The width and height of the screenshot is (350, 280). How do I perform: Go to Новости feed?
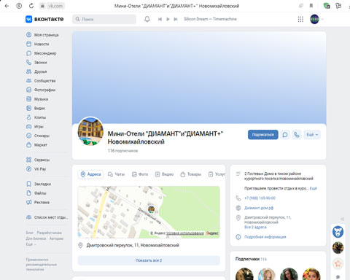click(x=38, y=44)
